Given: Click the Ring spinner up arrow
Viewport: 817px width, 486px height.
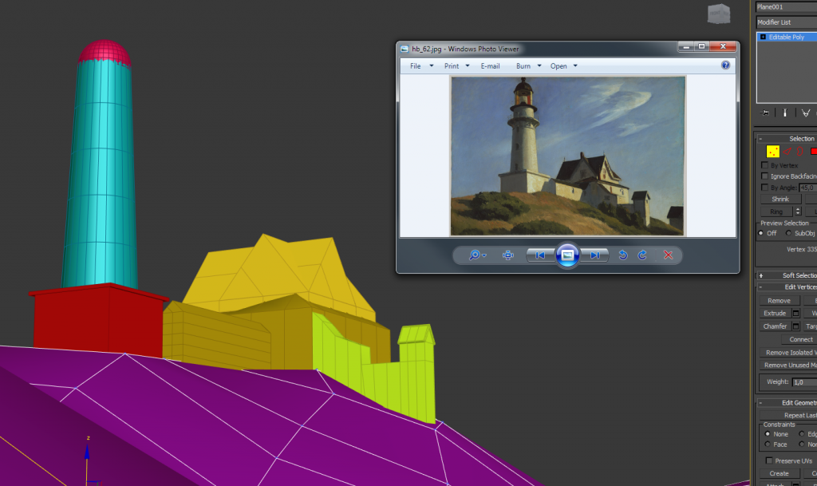Looking at the screenshot, I should tap(797, 208).
